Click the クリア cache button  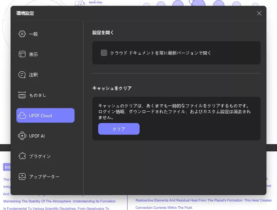point(119,129)
